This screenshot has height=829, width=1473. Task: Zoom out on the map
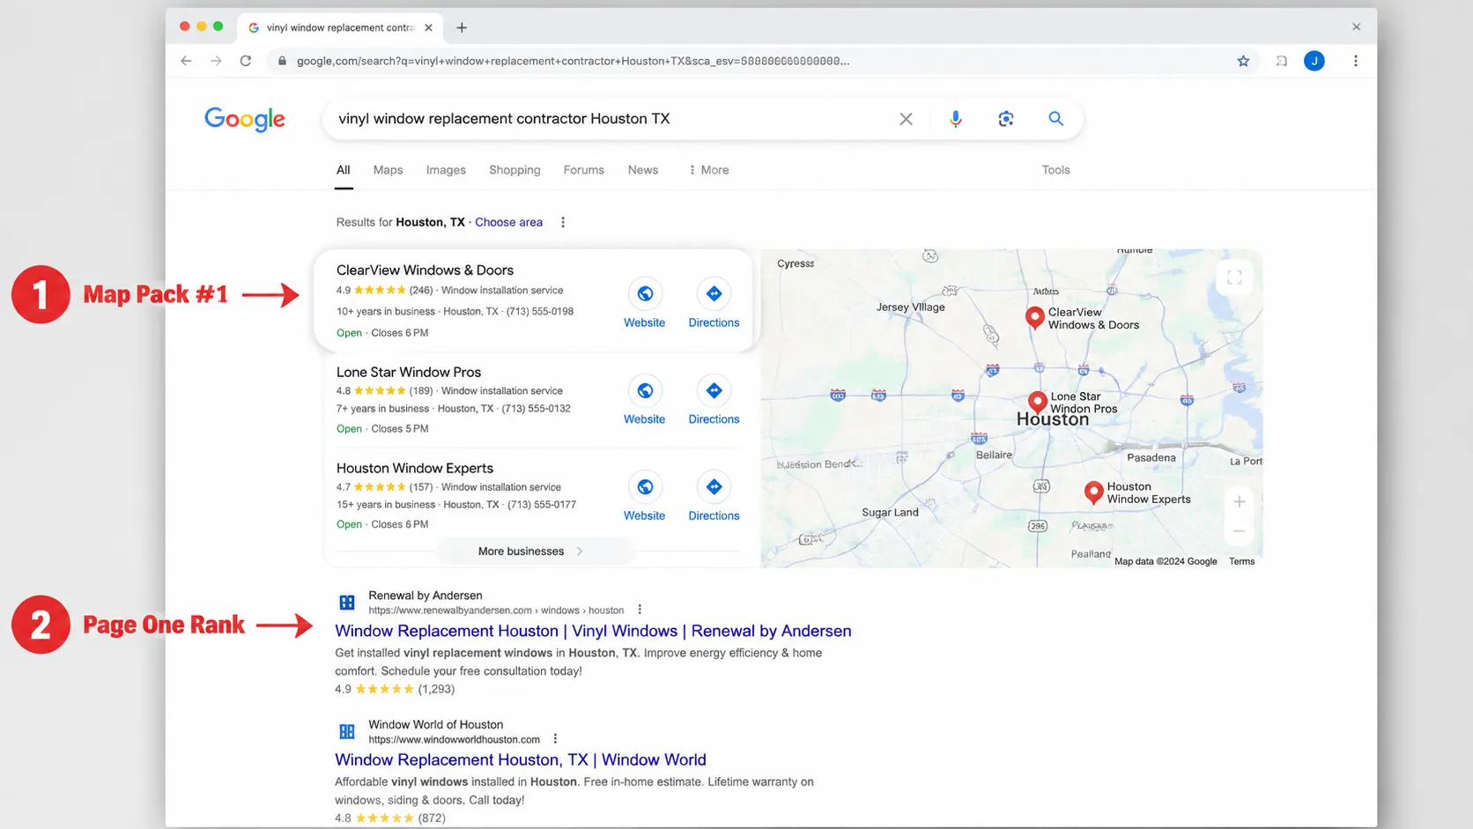(x=1239, y=531)
